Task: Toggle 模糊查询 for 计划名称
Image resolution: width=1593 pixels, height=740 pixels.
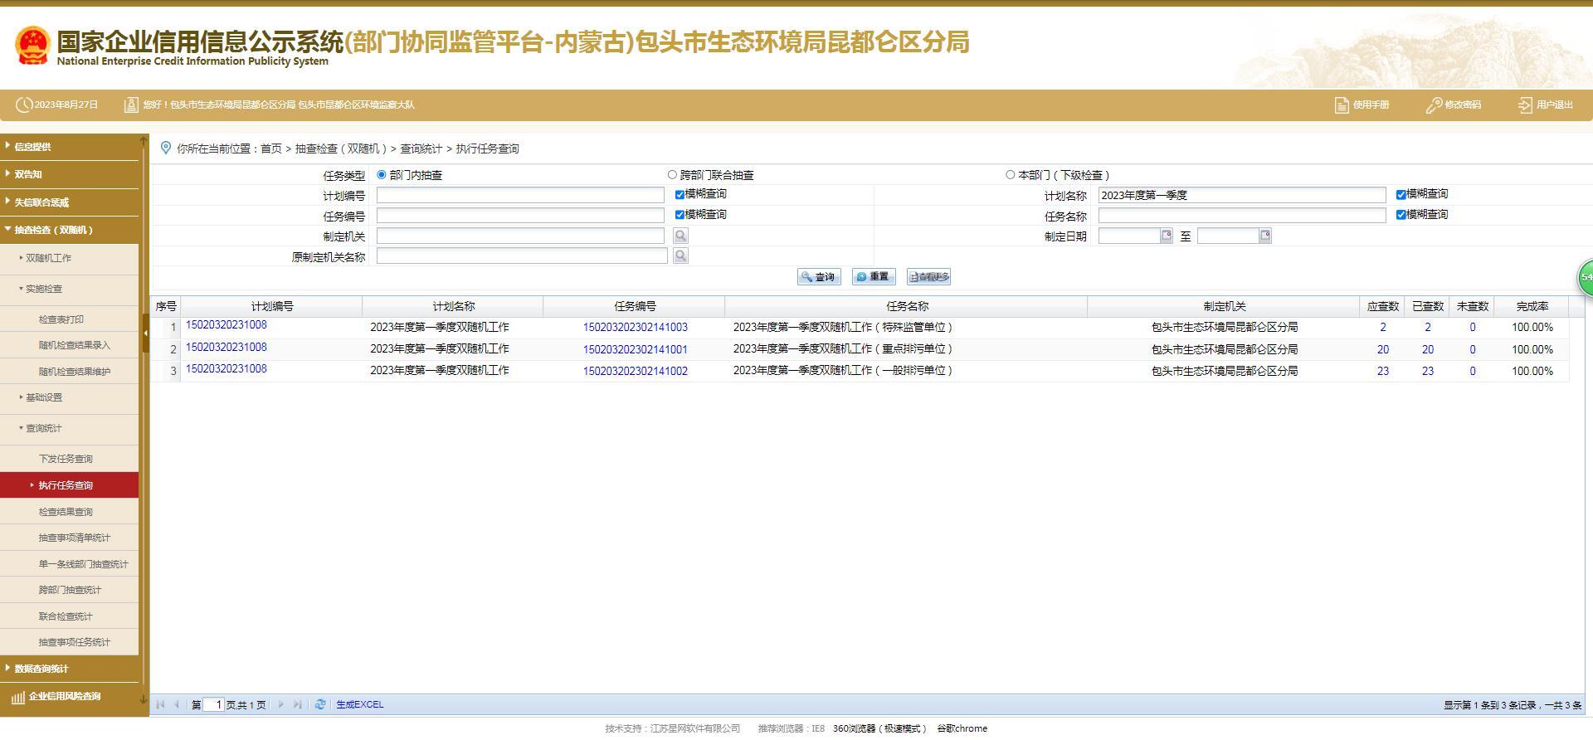Action: click(1401, 194)
